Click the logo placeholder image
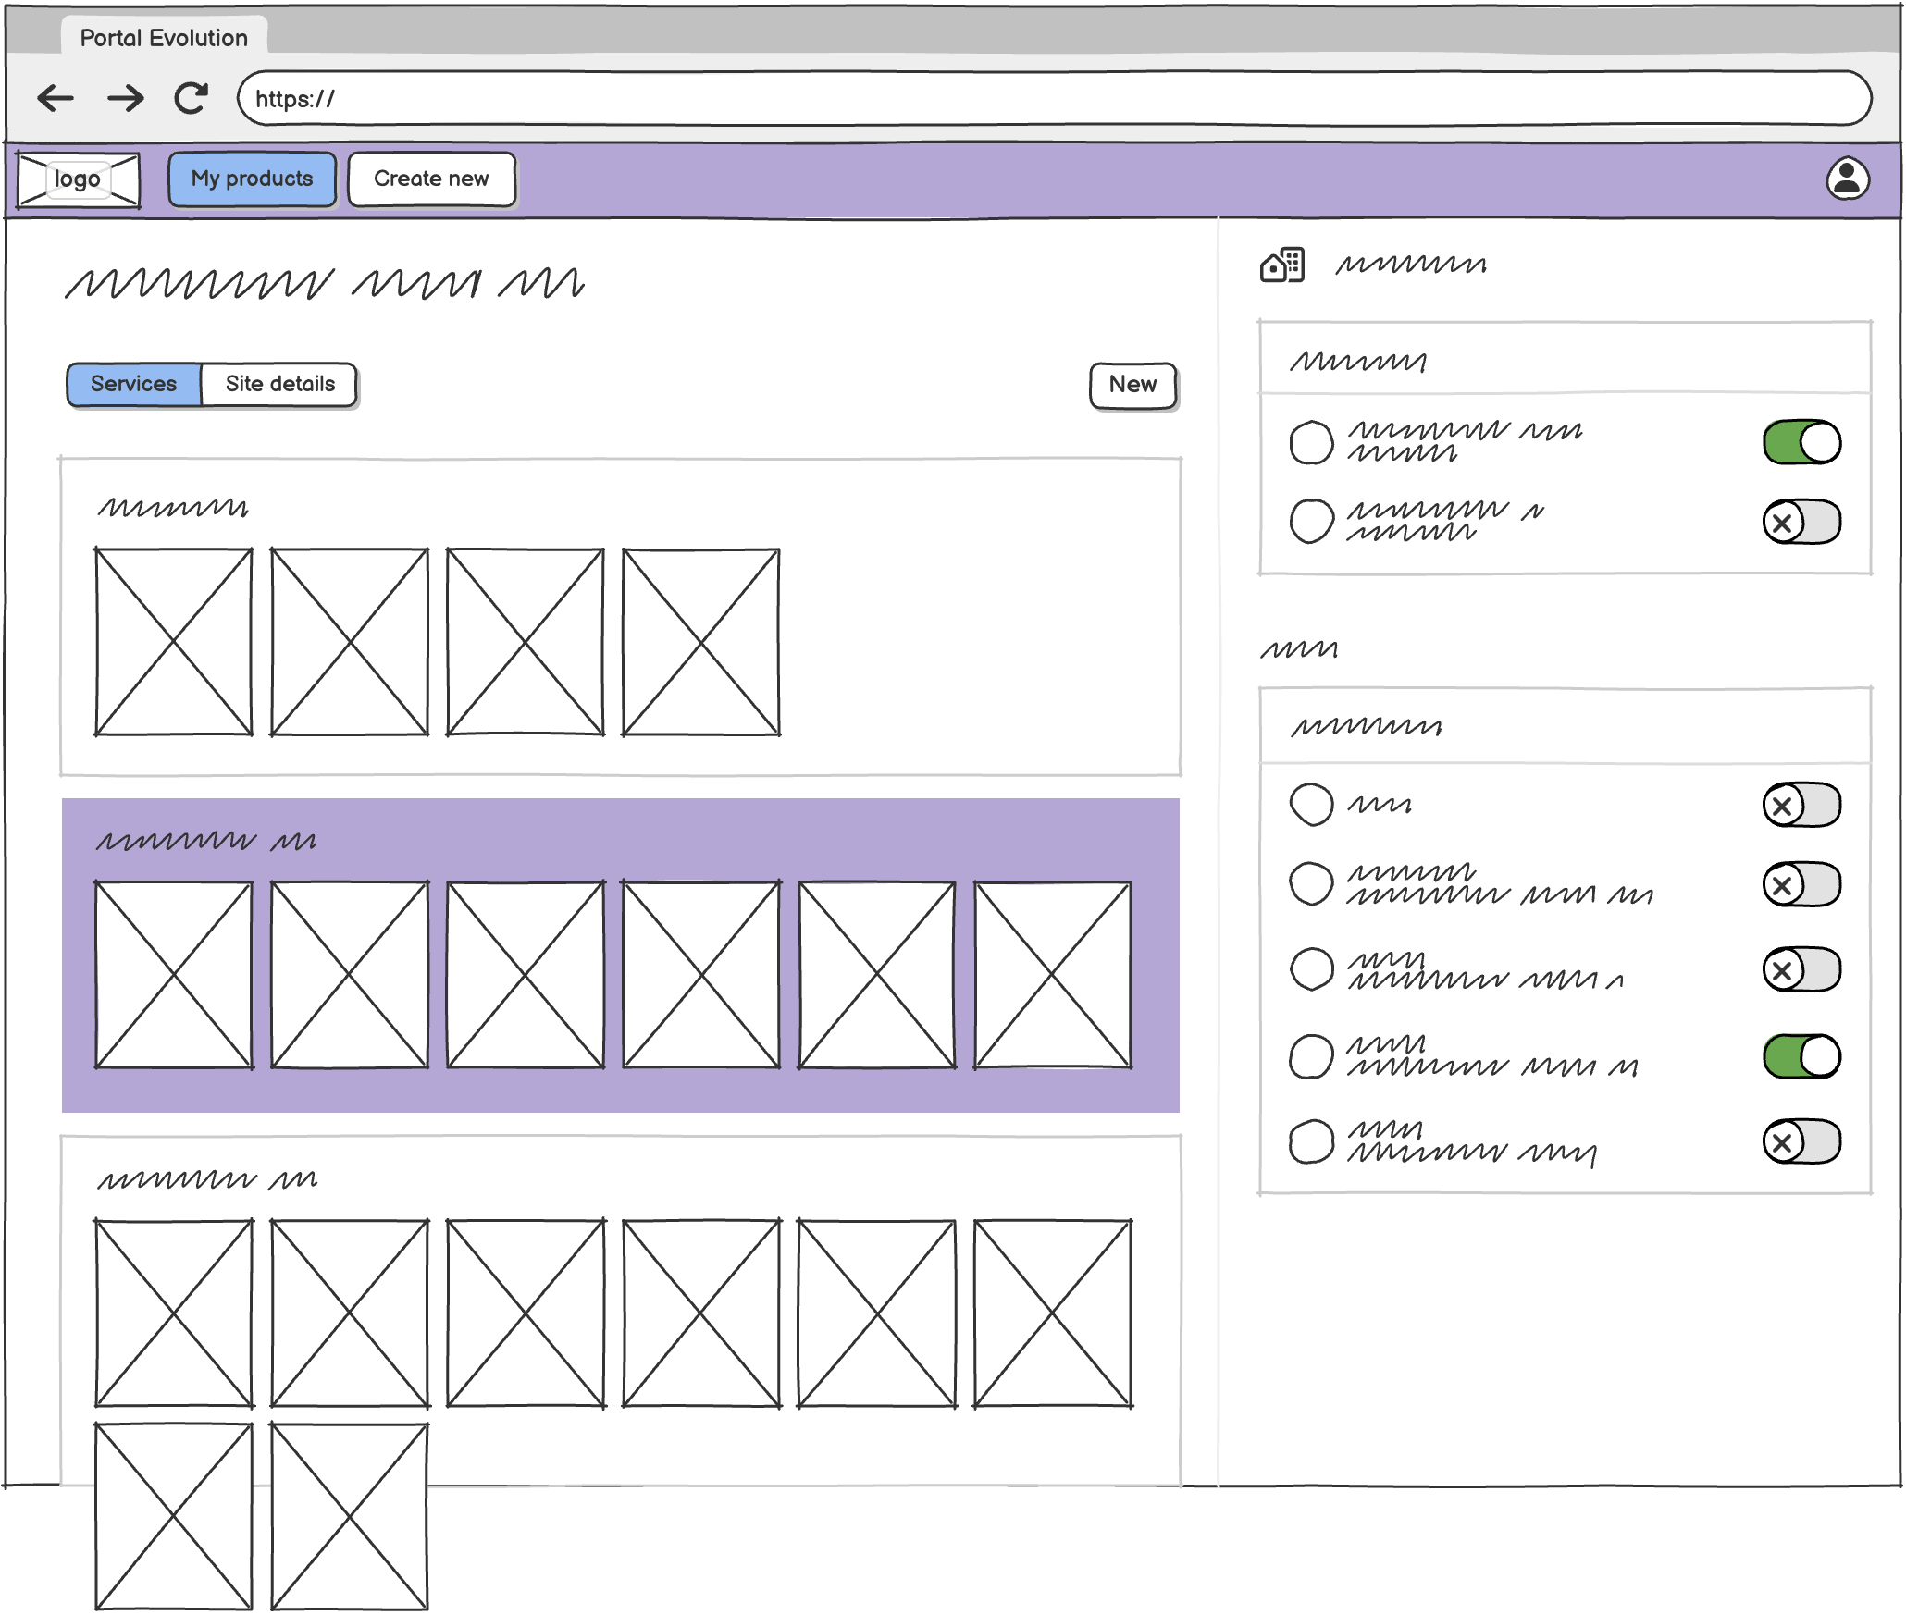 [x=79, y=179]
